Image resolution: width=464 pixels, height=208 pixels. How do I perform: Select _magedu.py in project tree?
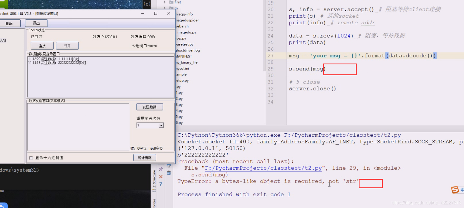pyautogui.click(x=186, y=32)
